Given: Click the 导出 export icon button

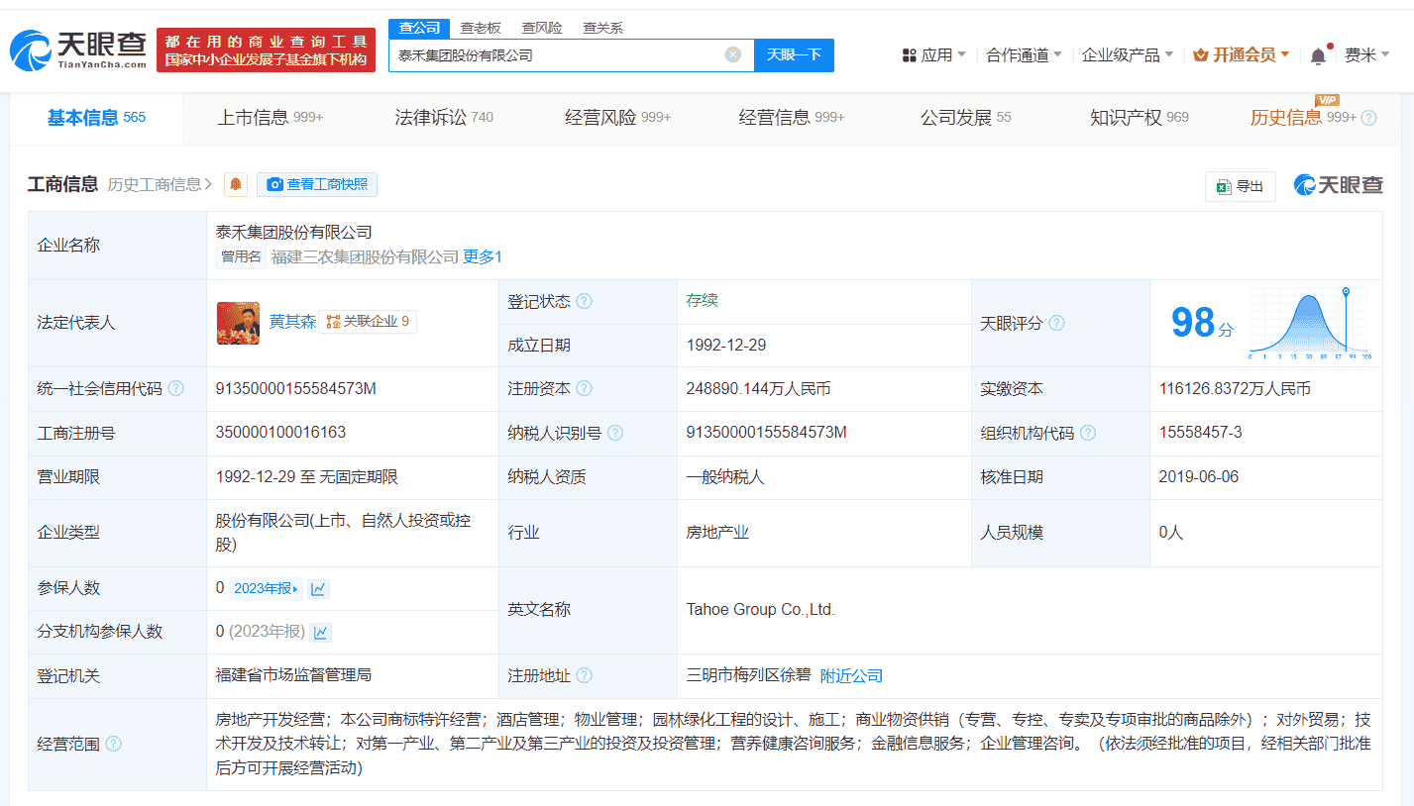Looking at the screenshot, I should pos(1240,185).
